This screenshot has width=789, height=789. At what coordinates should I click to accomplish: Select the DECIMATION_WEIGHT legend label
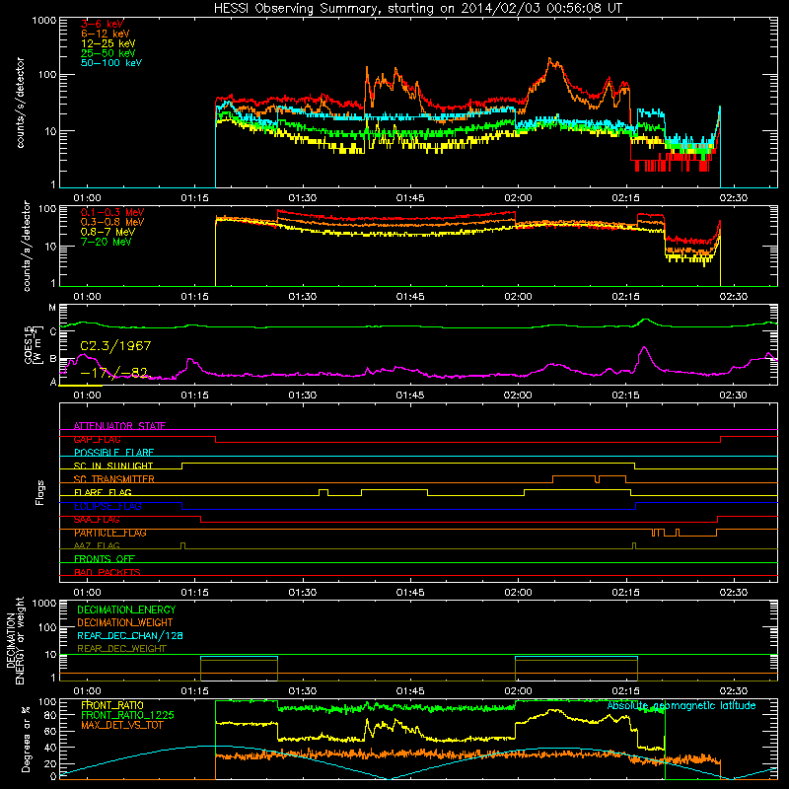[x=125, y=622]
